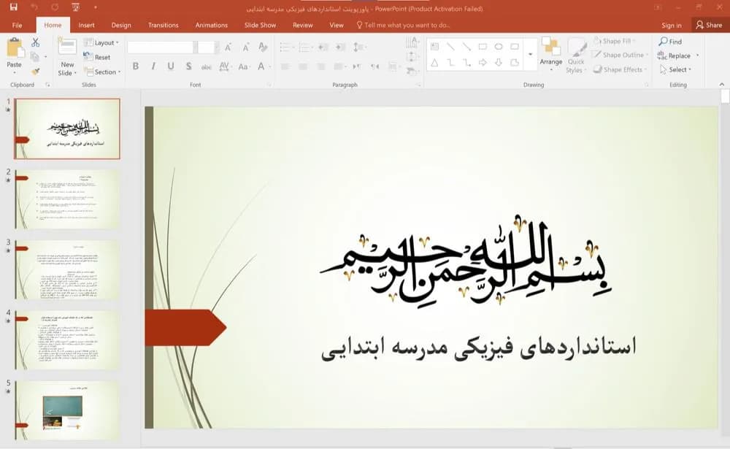The image size is (730, 449).
Task: Select the text box shape in gallery
Action: pyautogui.click(x=435, y=47)
